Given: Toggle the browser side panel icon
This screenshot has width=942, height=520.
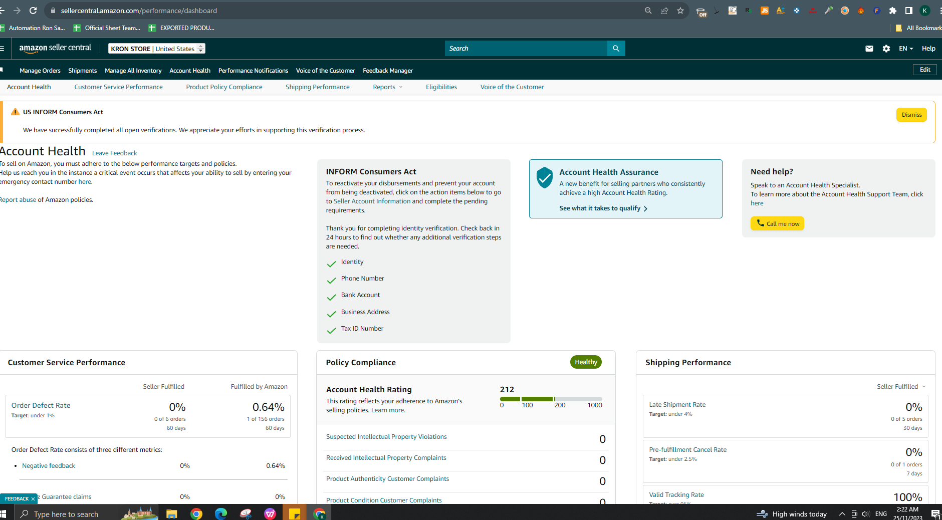Looking at the screenshot, I should [x=908, y=11].
